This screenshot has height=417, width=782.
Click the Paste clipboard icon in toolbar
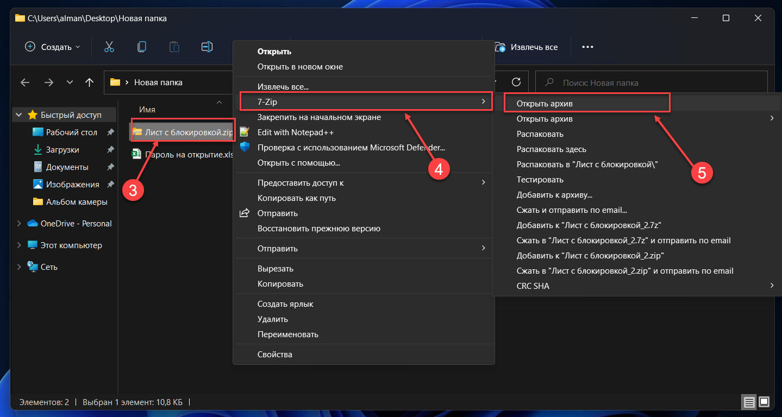(174, 47)
